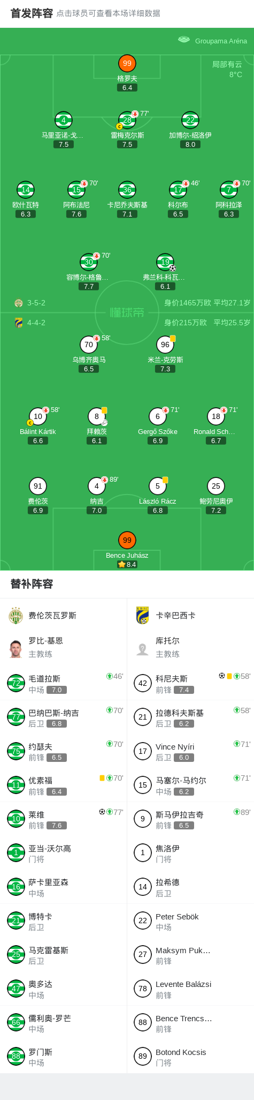Screen dimensions: 254x1100
Task: Open 弗兰科-科瓦 number 19 player icon
Action: [x=165, y=262]
